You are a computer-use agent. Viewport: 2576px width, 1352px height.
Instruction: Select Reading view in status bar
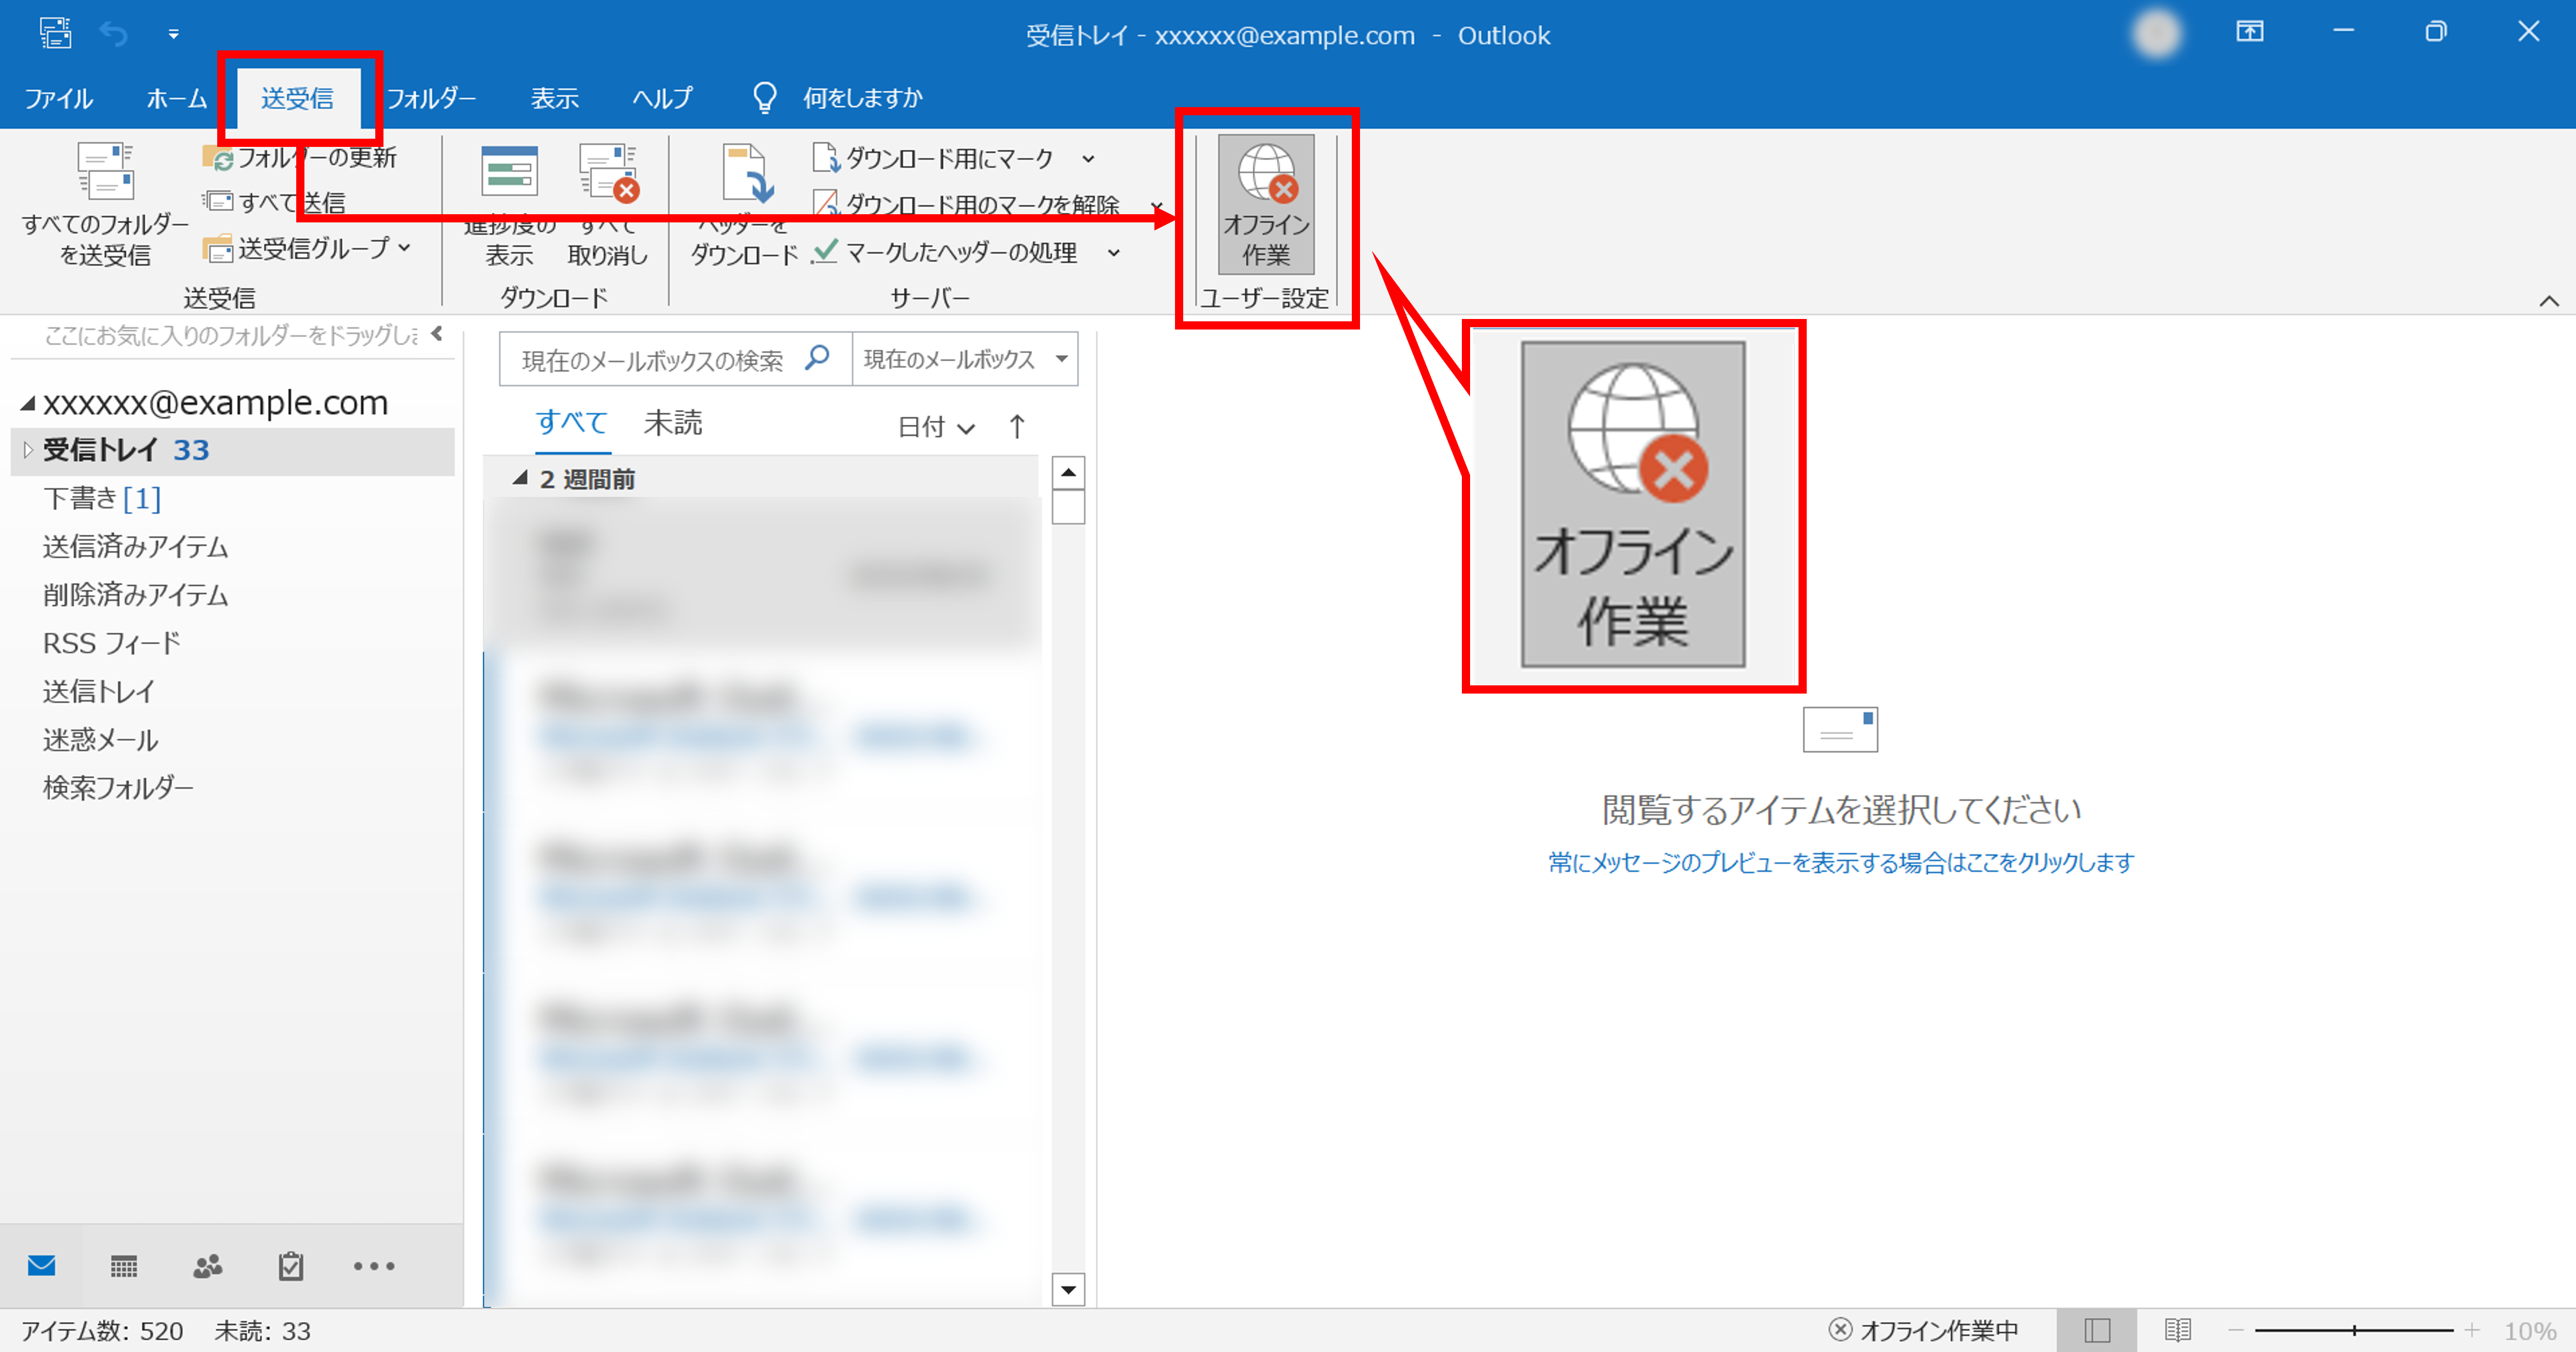tap(2177, 1330)
